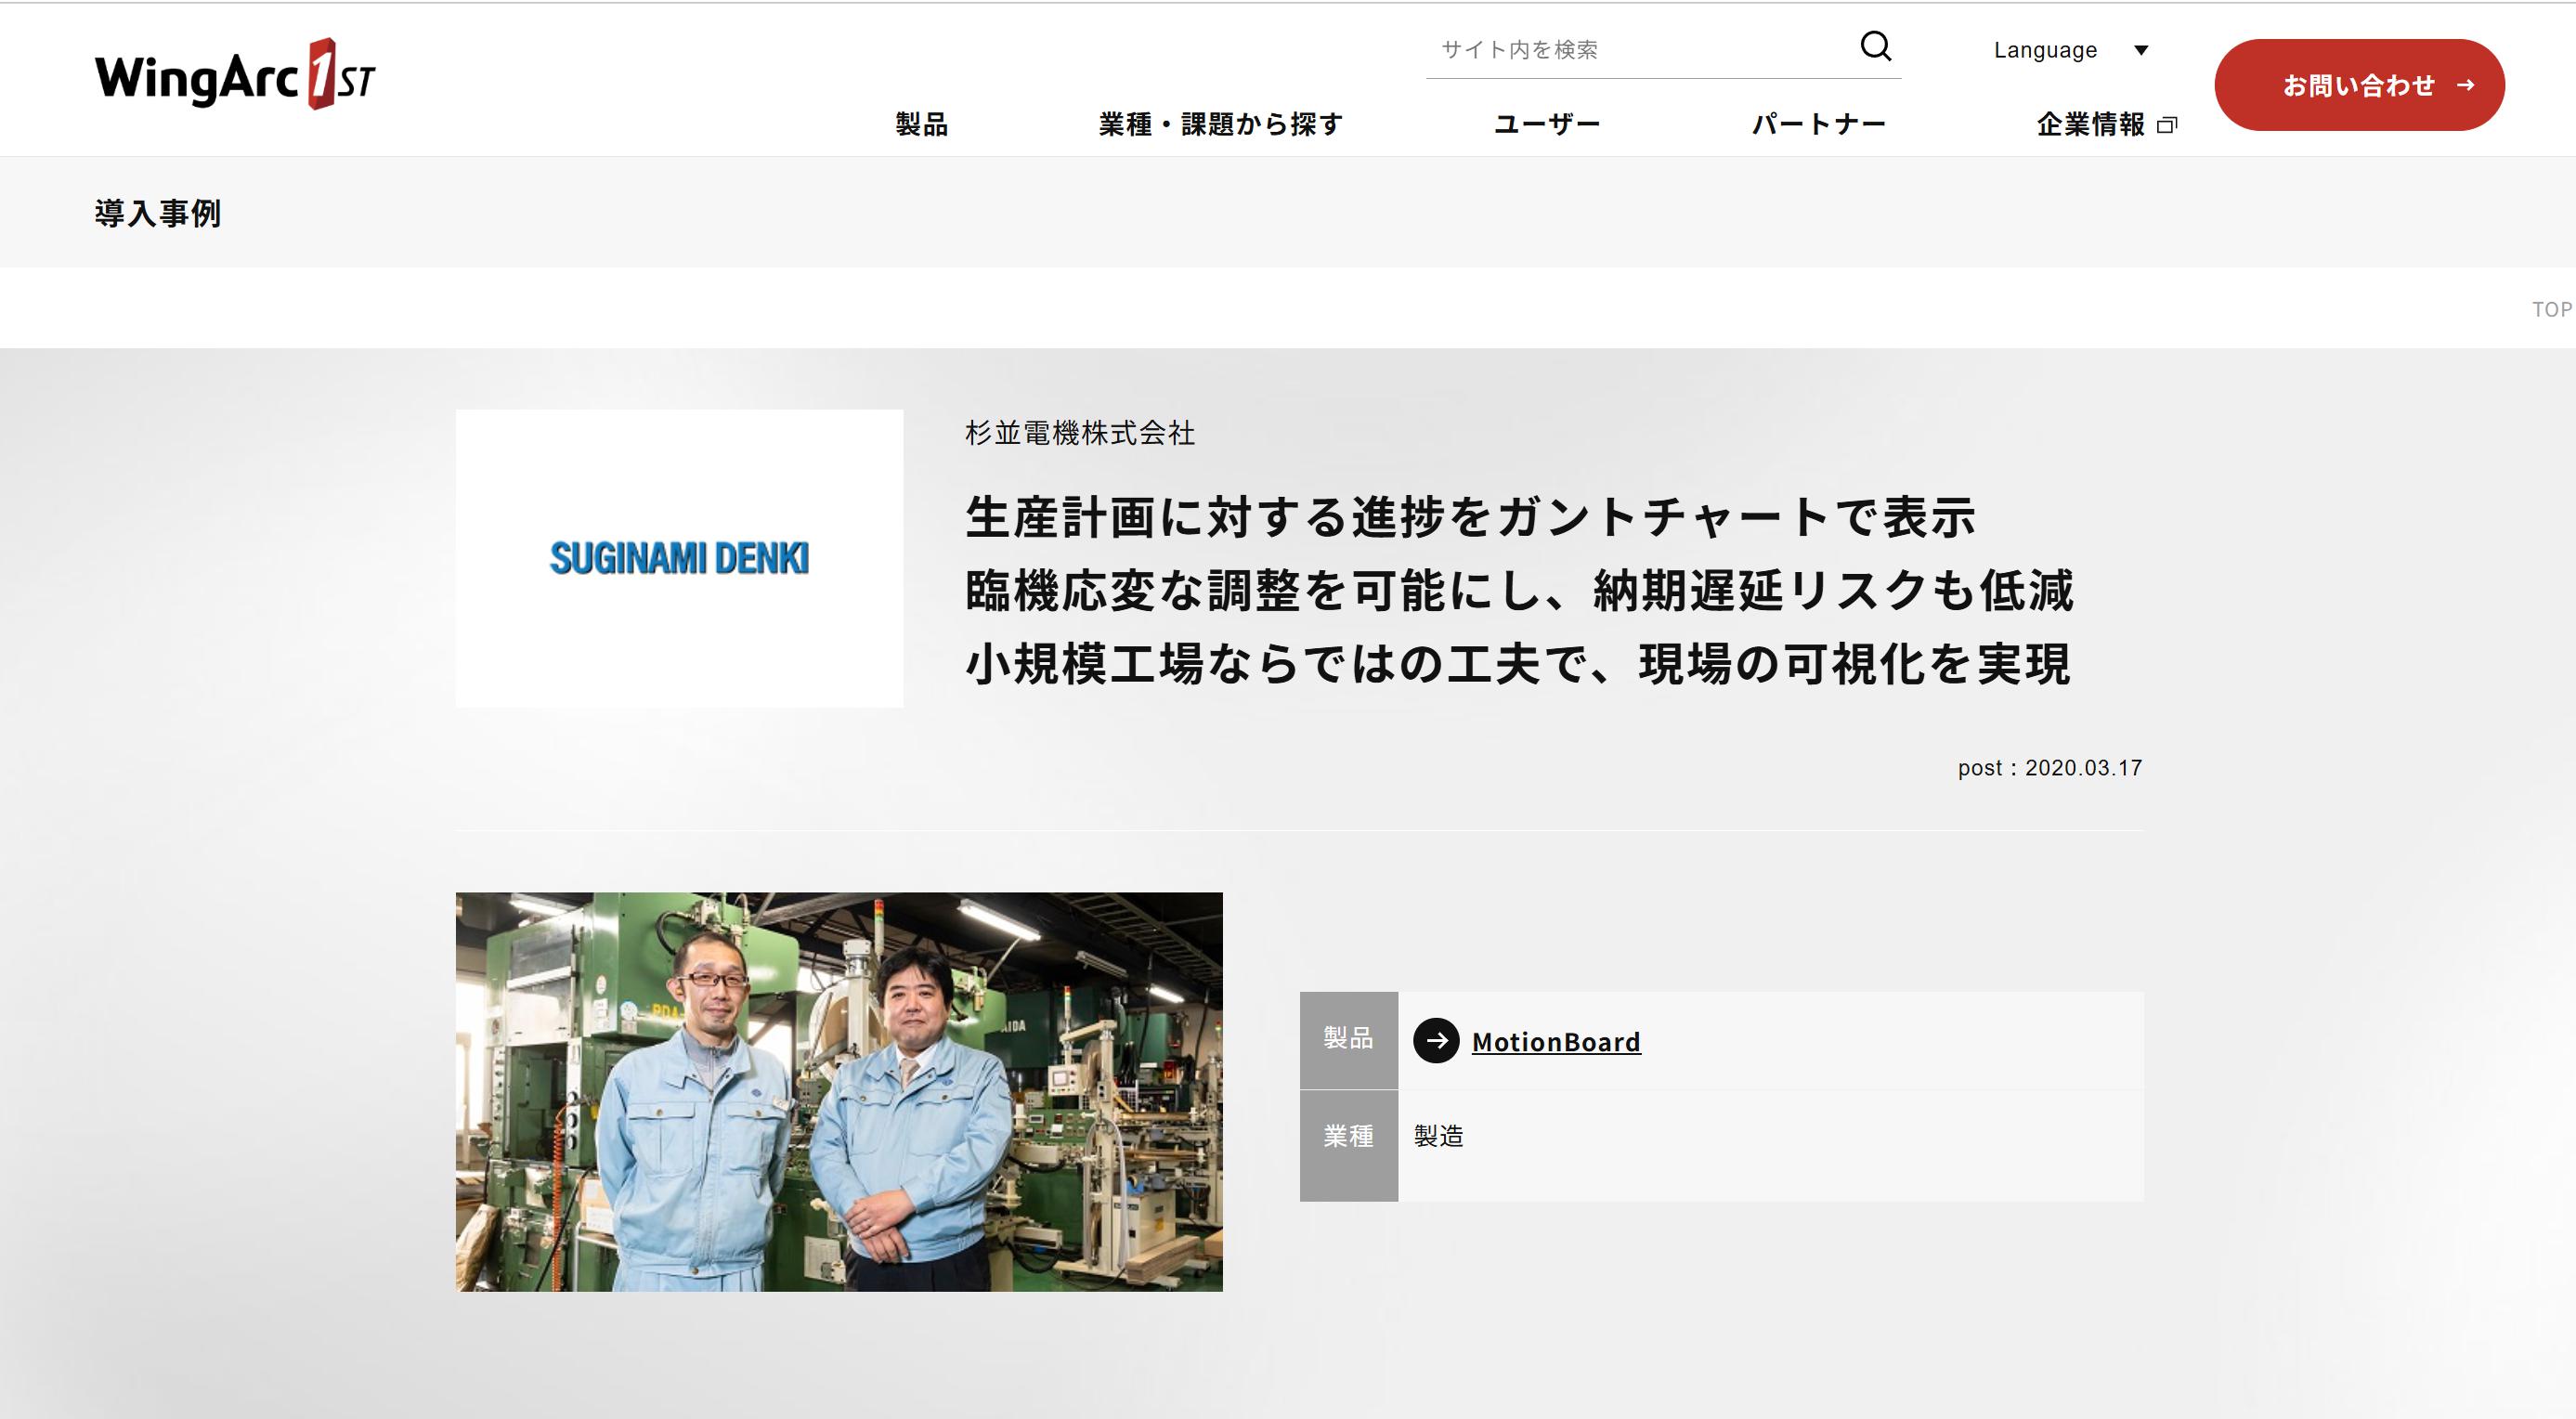The width and height of the screenshot is (2576, 1419).
Task: Open the MotionBoard product link
Action: point(1556,1042)
